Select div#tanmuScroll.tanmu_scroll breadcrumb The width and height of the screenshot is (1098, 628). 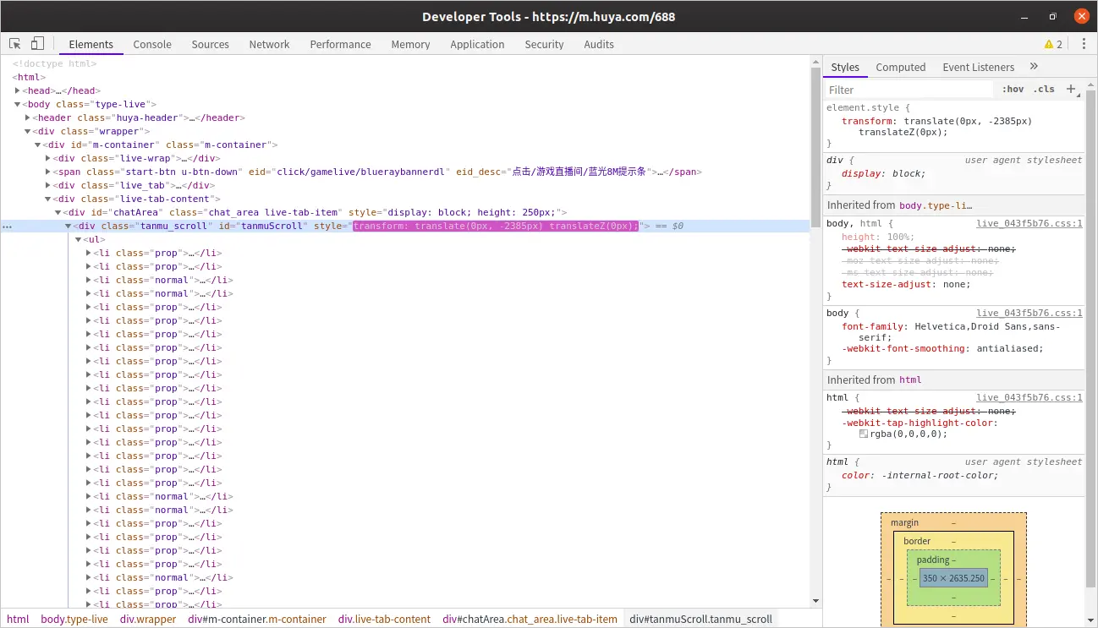coord(700,619)
